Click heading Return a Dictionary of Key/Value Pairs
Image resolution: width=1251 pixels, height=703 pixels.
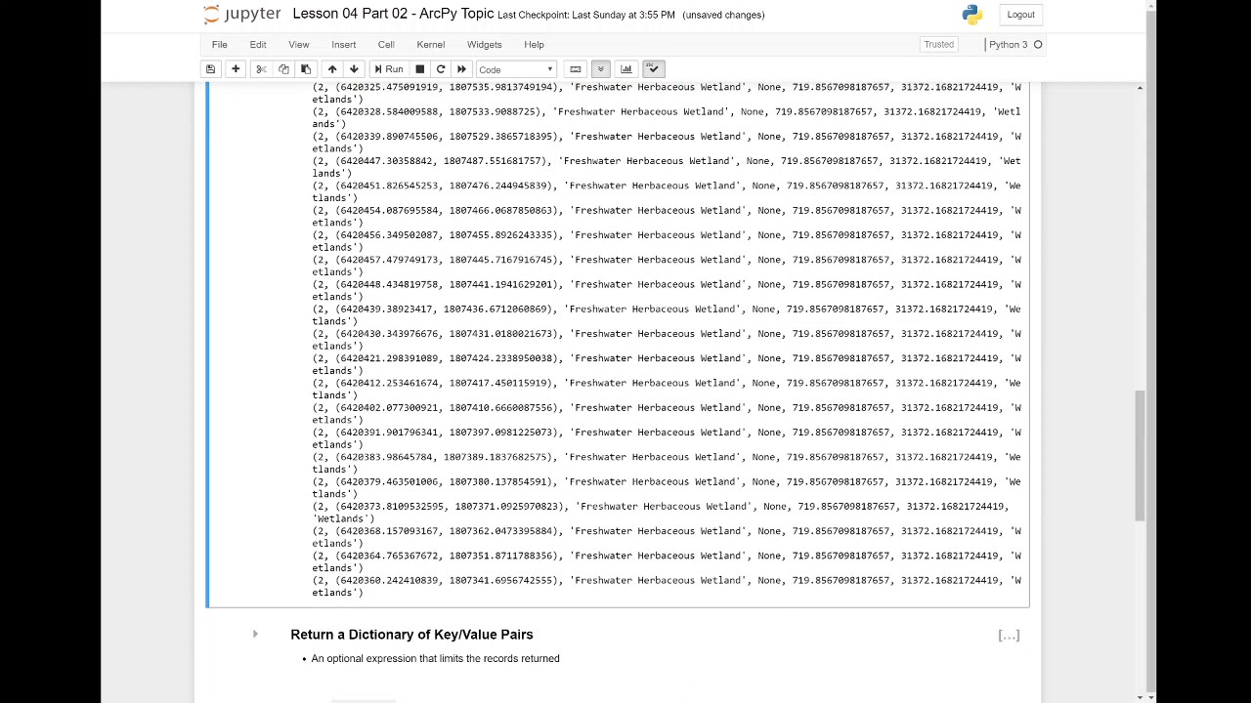(x=411, y=635)
